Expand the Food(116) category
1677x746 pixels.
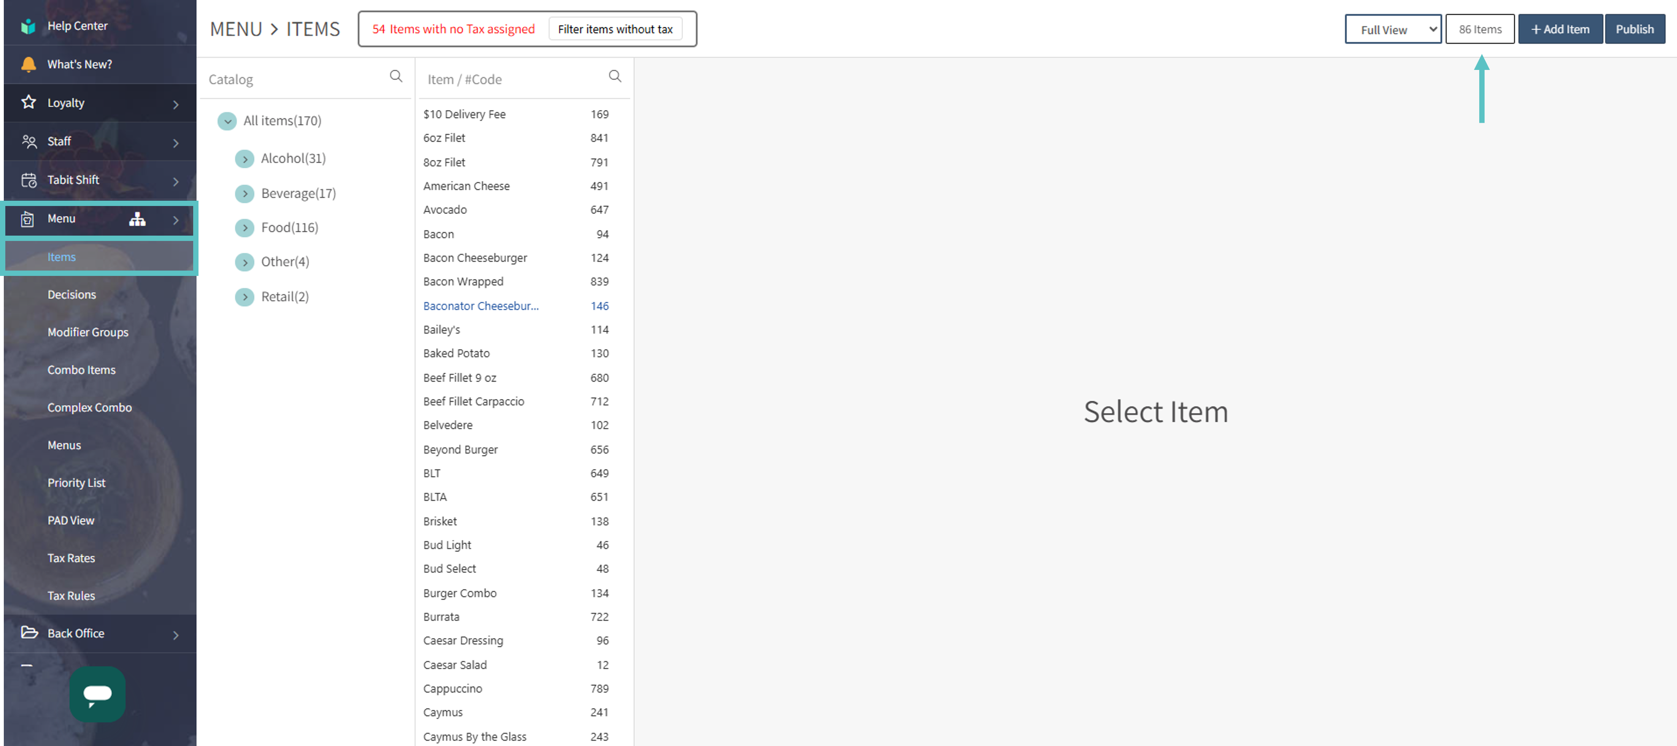245,228
